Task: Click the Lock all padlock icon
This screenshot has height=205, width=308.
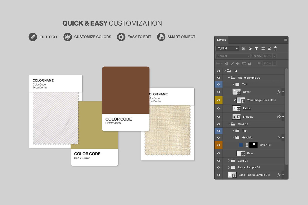Action: pyautogui.click(x=250, y=63)
